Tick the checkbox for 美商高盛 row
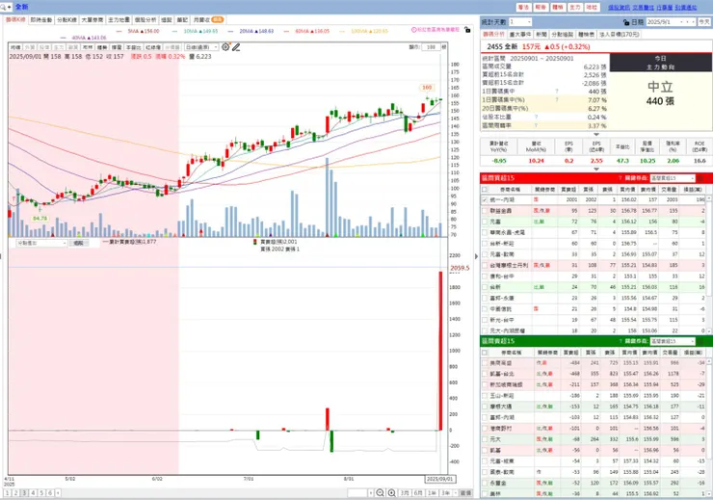Viewport: 713px width, 500px height. click(485, 363)
